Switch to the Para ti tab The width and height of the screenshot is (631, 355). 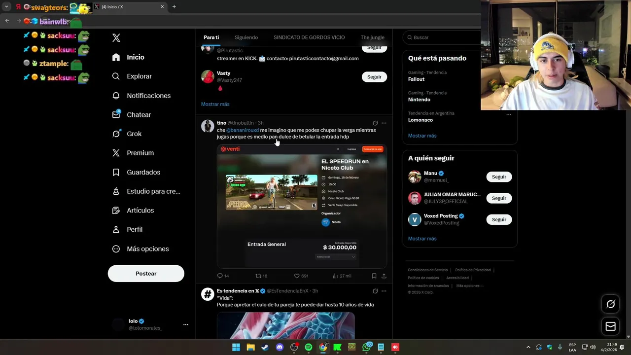211,37
